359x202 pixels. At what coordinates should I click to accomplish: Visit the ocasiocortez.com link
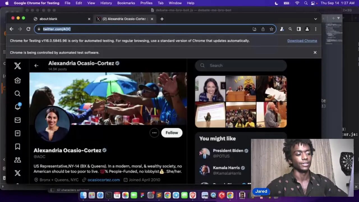103,180
